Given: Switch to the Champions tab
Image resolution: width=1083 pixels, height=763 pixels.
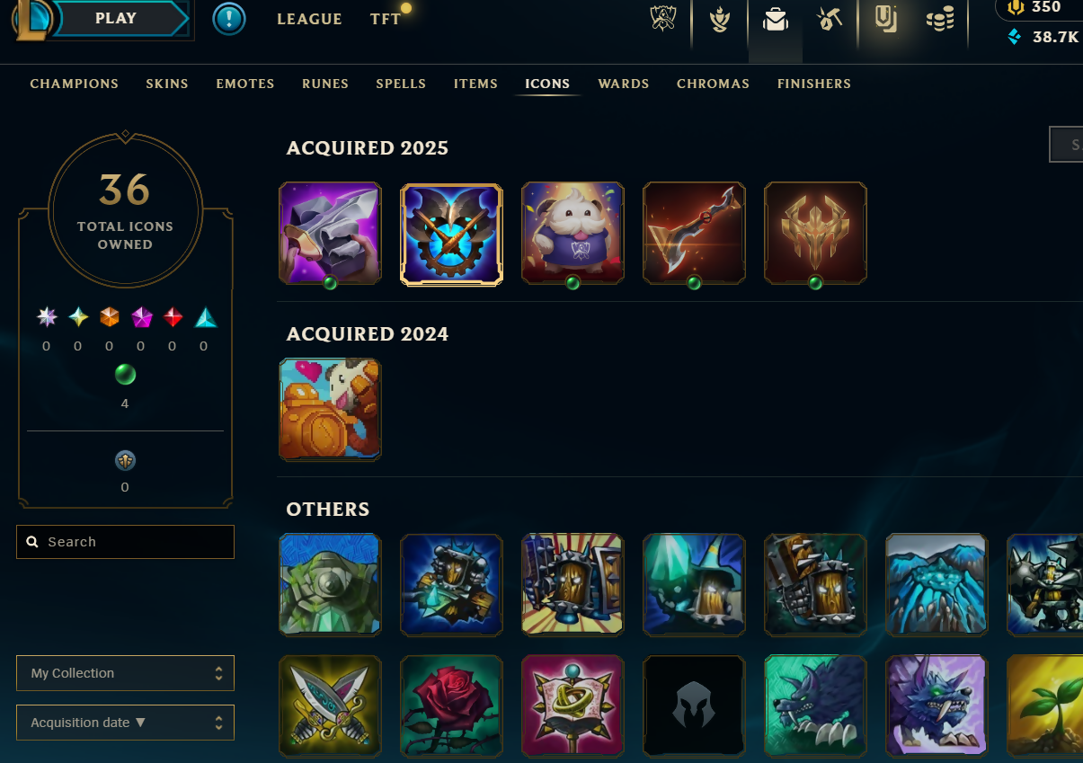Looking at the screenshot, I should point(75,84).
